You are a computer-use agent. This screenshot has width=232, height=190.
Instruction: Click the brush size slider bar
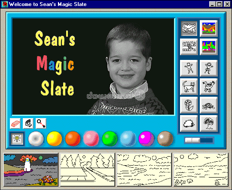click(199, 140)
